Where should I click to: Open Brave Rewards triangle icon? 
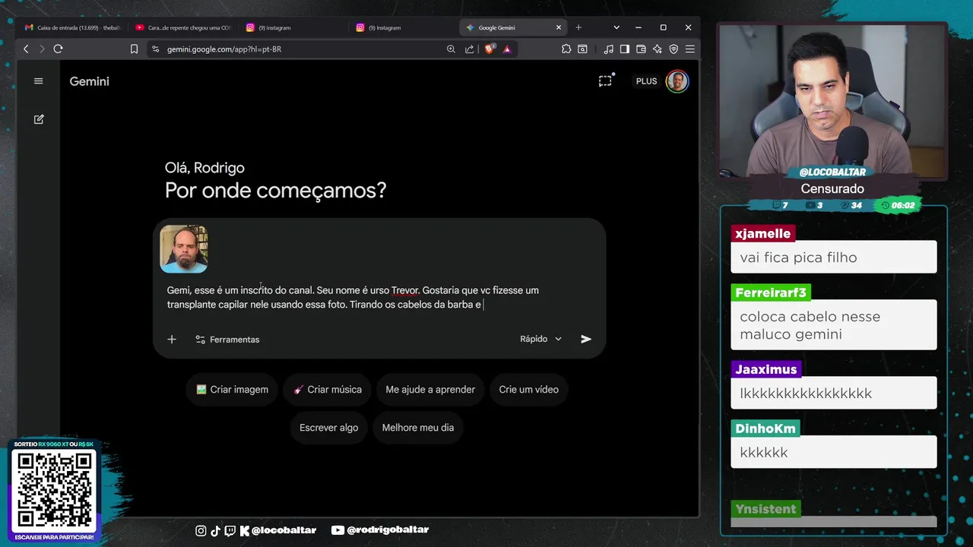pos(507,49)
